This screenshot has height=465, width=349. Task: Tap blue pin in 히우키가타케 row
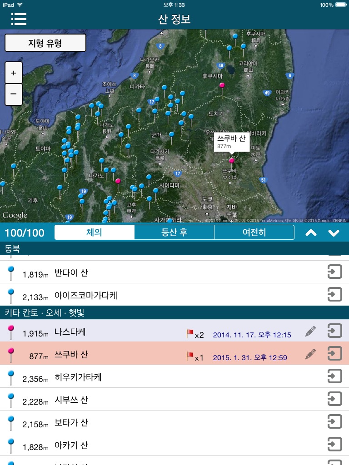tap(11, 378)
